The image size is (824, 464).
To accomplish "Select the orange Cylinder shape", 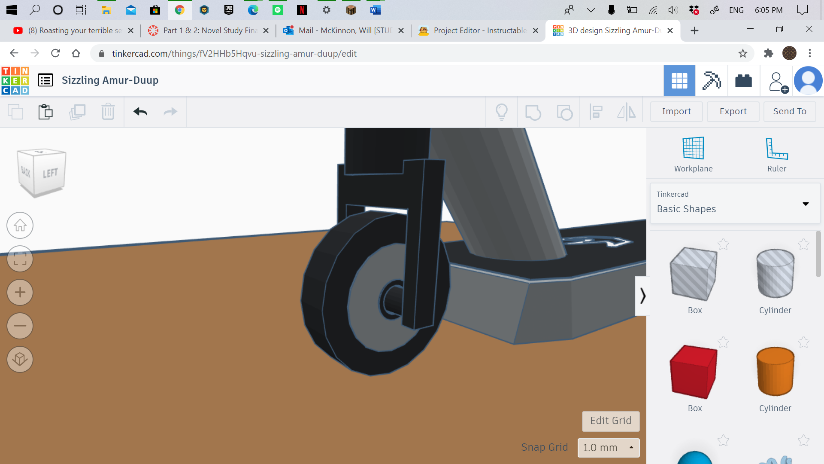I will (775, 372).
